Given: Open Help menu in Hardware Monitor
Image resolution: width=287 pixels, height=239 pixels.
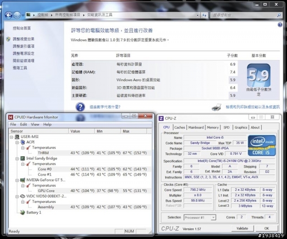Looking at the screenshot, I should pyautogui.click(x=47, y=124).
